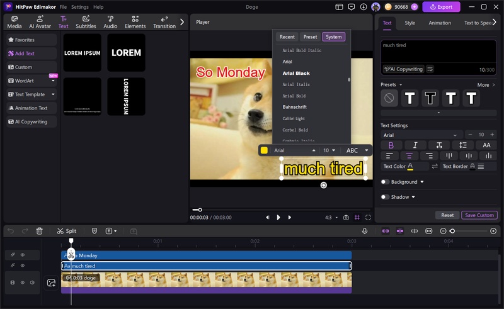Image resolution: width=504 pixels, height=309 pixels.
Task: Apply bold formatting in Text Settings
Action: [x=391, y=145]
